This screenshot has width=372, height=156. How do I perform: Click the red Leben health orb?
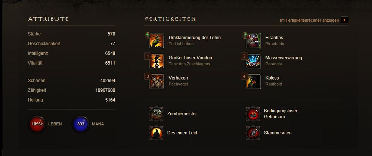click(x=37, y=124)
